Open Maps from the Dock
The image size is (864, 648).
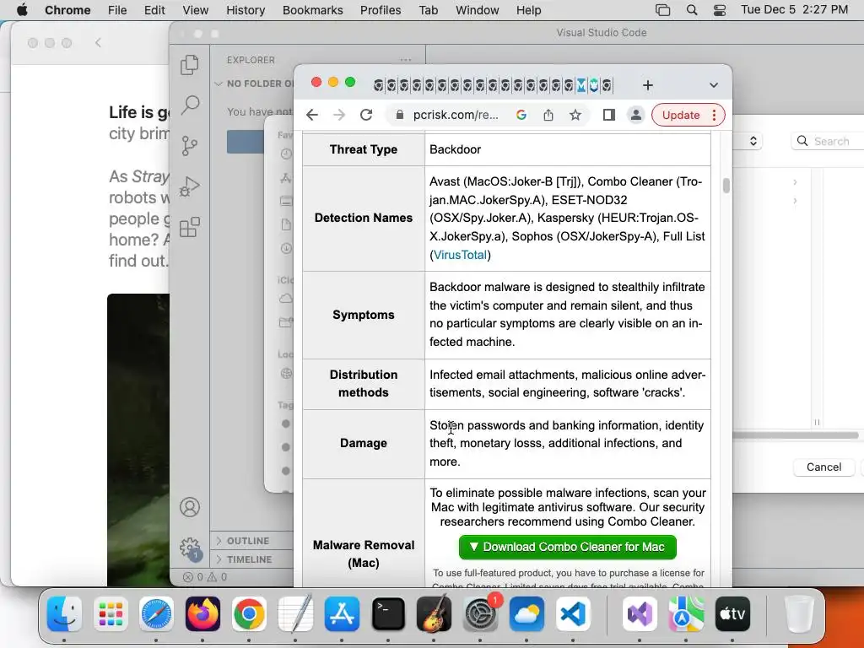(x=686, y=613)
